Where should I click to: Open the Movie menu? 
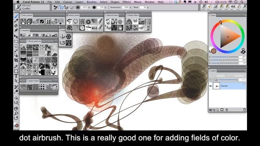tap(138, 2)
